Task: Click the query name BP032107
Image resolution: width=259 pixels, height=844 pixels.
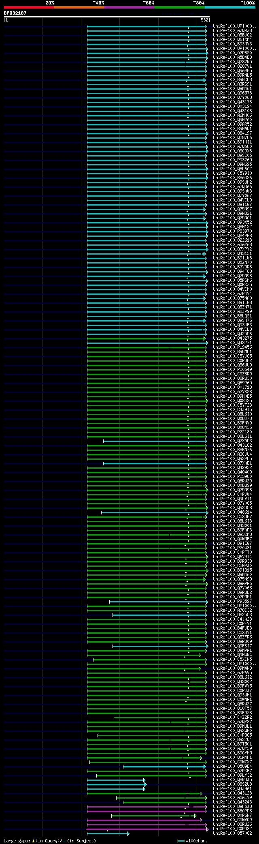Action: [x=15, y=13]
